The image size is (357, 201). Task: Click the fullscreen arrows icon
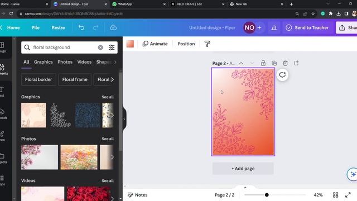pos(348,195)
